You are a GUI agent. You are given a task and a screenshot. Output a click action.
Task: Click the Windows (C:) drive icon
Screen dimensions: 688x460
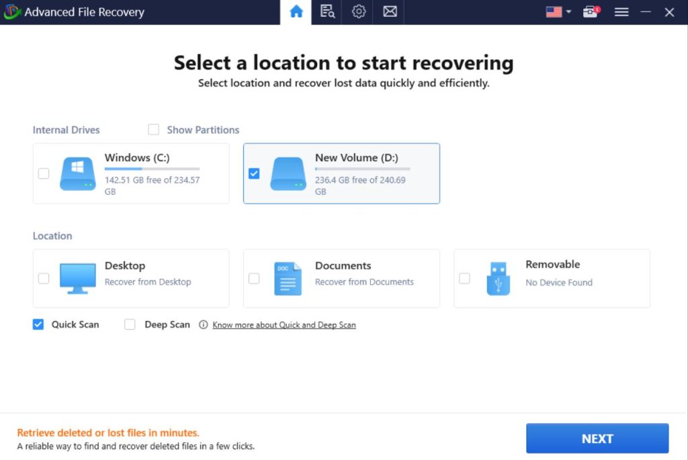[x=78, y=174]
